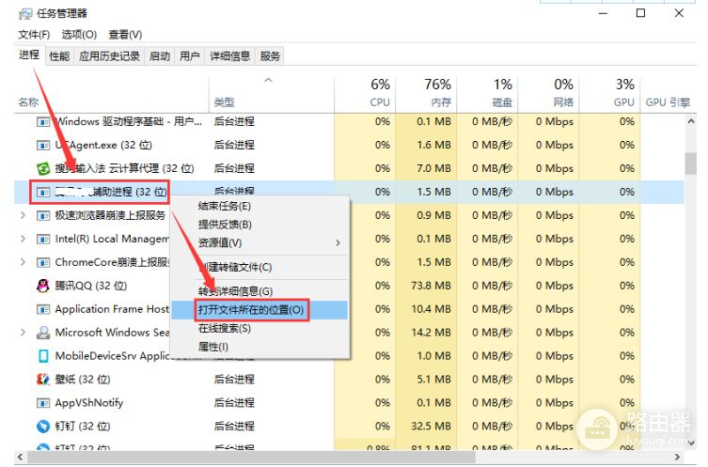Sort processes by the CPU column header
The image size is (708, 467).
[x=380, y=92]
